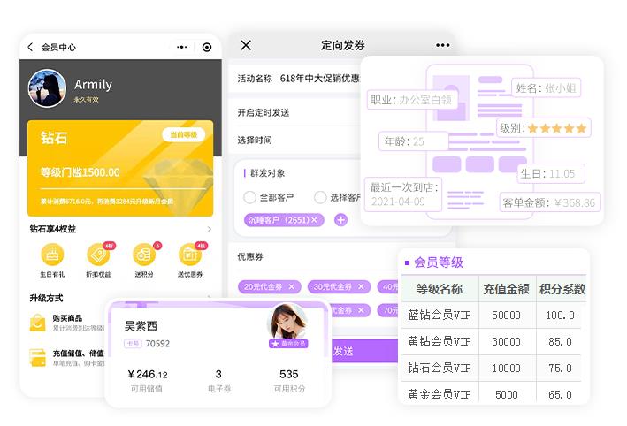627x426 pixels.
Task: Open the 送优惠券 coupon benefit icon
Action: (x=189, y=255)
